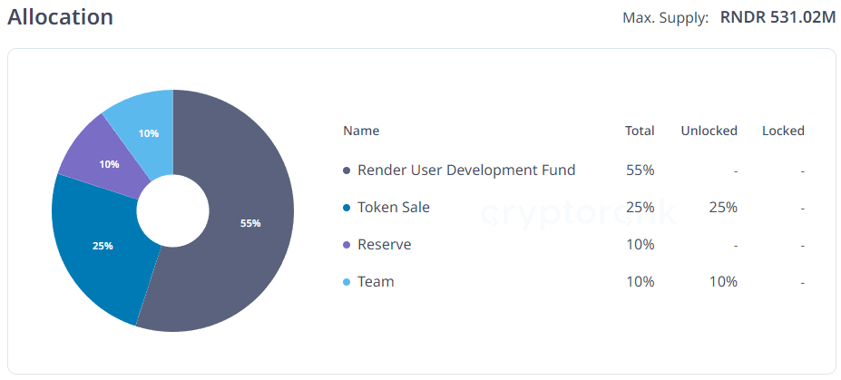Image resolution: width=841 pixels, height=380 pixels.
Task: Click the Name column header
Action: pyautogui.click(x=361, y=131)
